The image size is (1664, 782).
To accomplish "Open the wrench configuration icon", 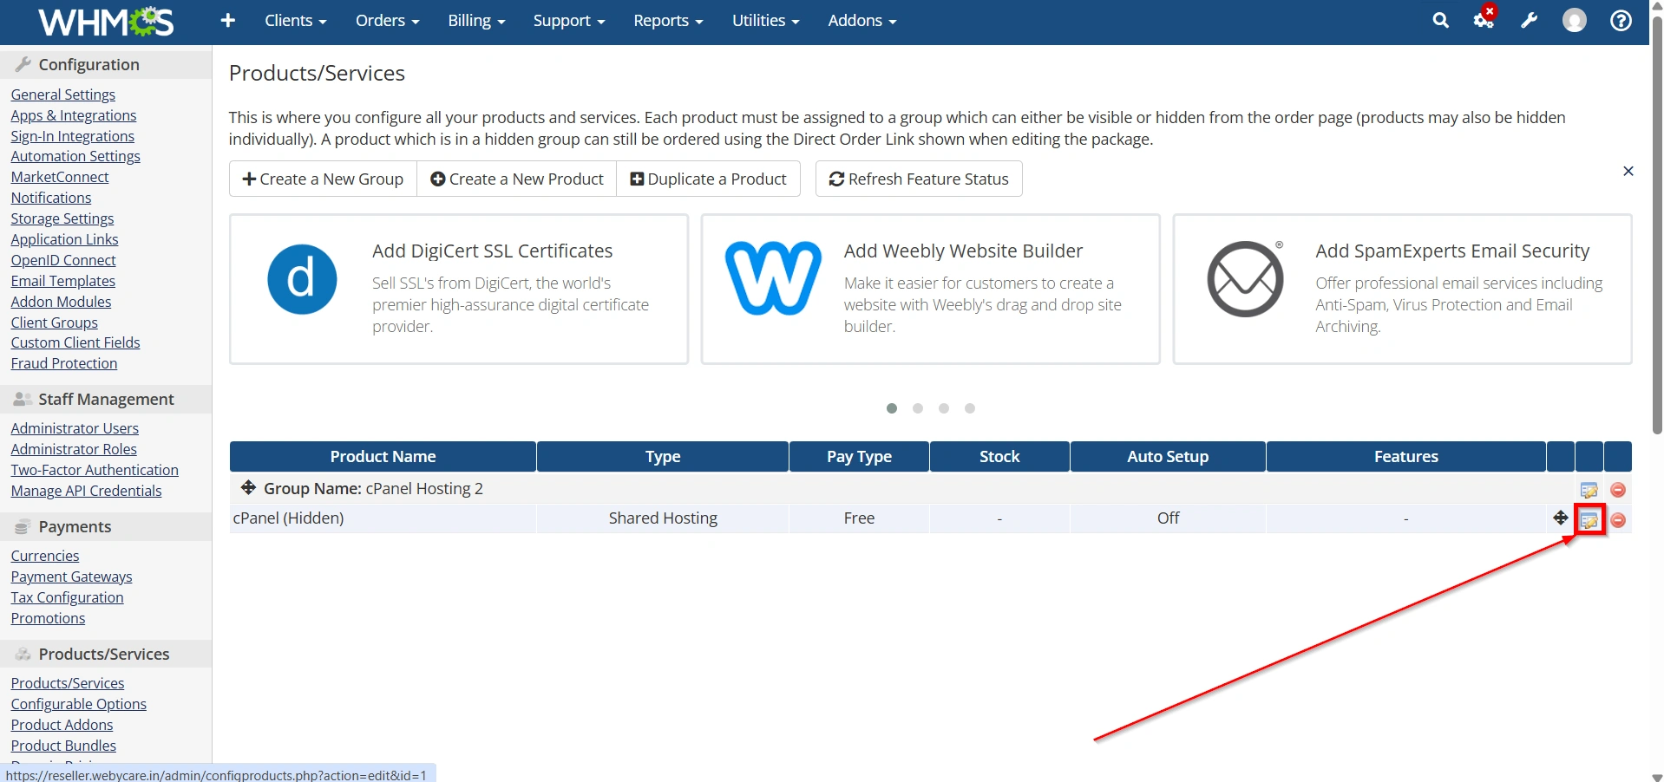I will pos(1529,20).
